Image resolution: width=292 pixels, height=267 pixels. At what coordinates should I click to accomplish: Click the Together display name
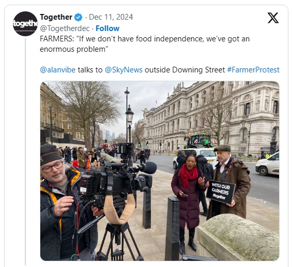coord(56,17)
